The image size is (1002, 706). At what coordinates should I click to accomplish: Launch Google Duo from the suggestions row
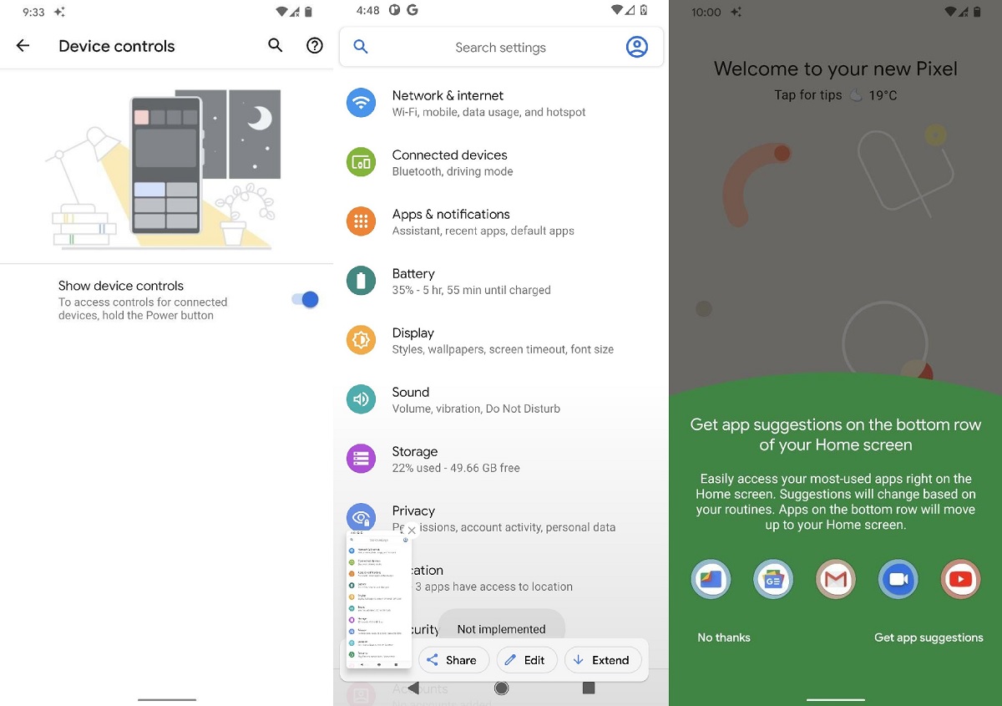pos(898,579)
